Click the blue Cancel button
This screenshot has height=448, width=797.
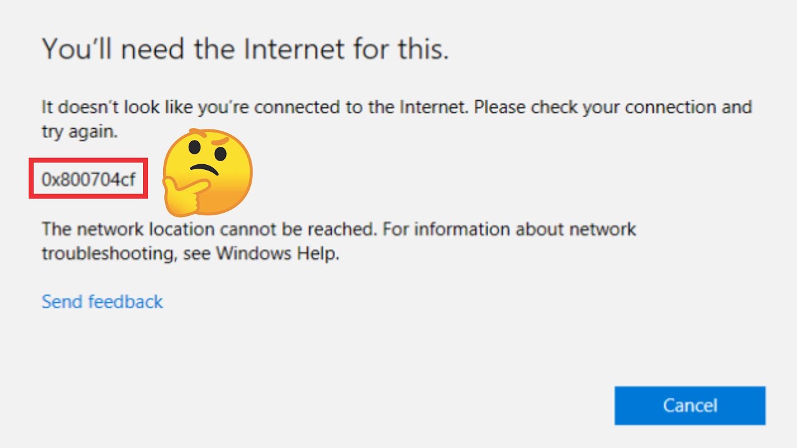(689, 406)
